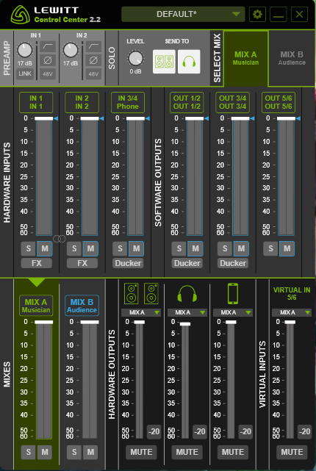This screenshot has width=316, height=471.
Task: Open the DEFAULT preset dropdown
Action: point(183,14)
